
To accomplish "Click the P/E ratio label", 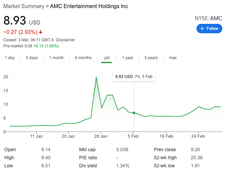I will point(88,158).
